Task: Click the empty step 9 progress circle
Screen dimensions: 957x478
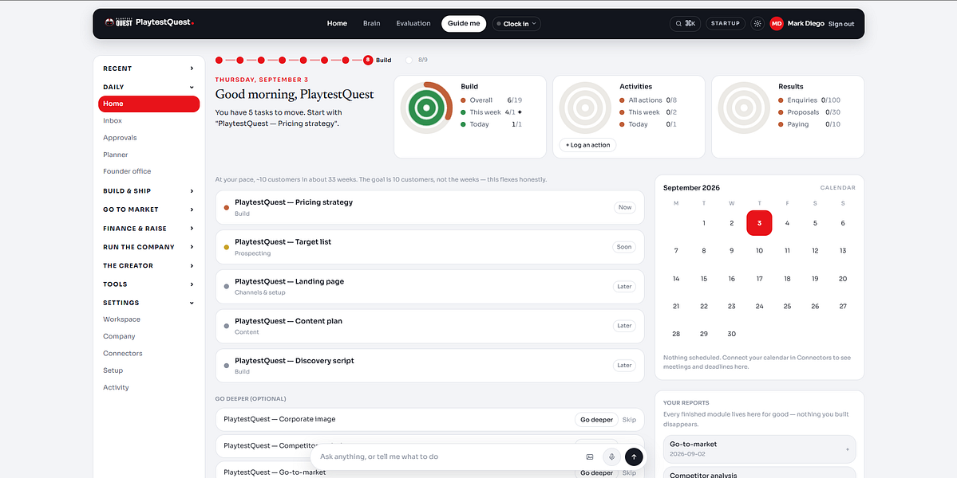Action: [409, 61]
